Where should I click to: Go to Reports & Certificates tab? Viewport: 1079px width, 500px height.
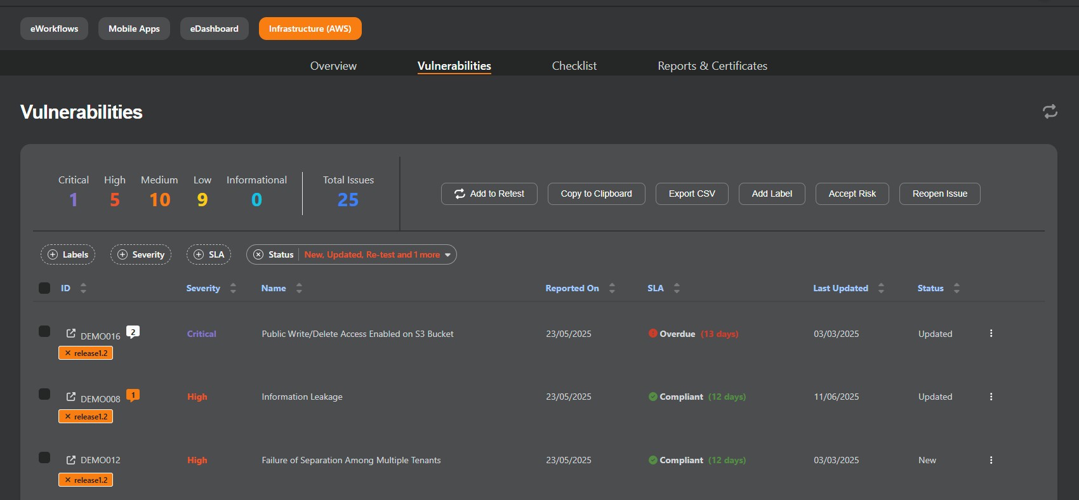(x=712, y=66)
